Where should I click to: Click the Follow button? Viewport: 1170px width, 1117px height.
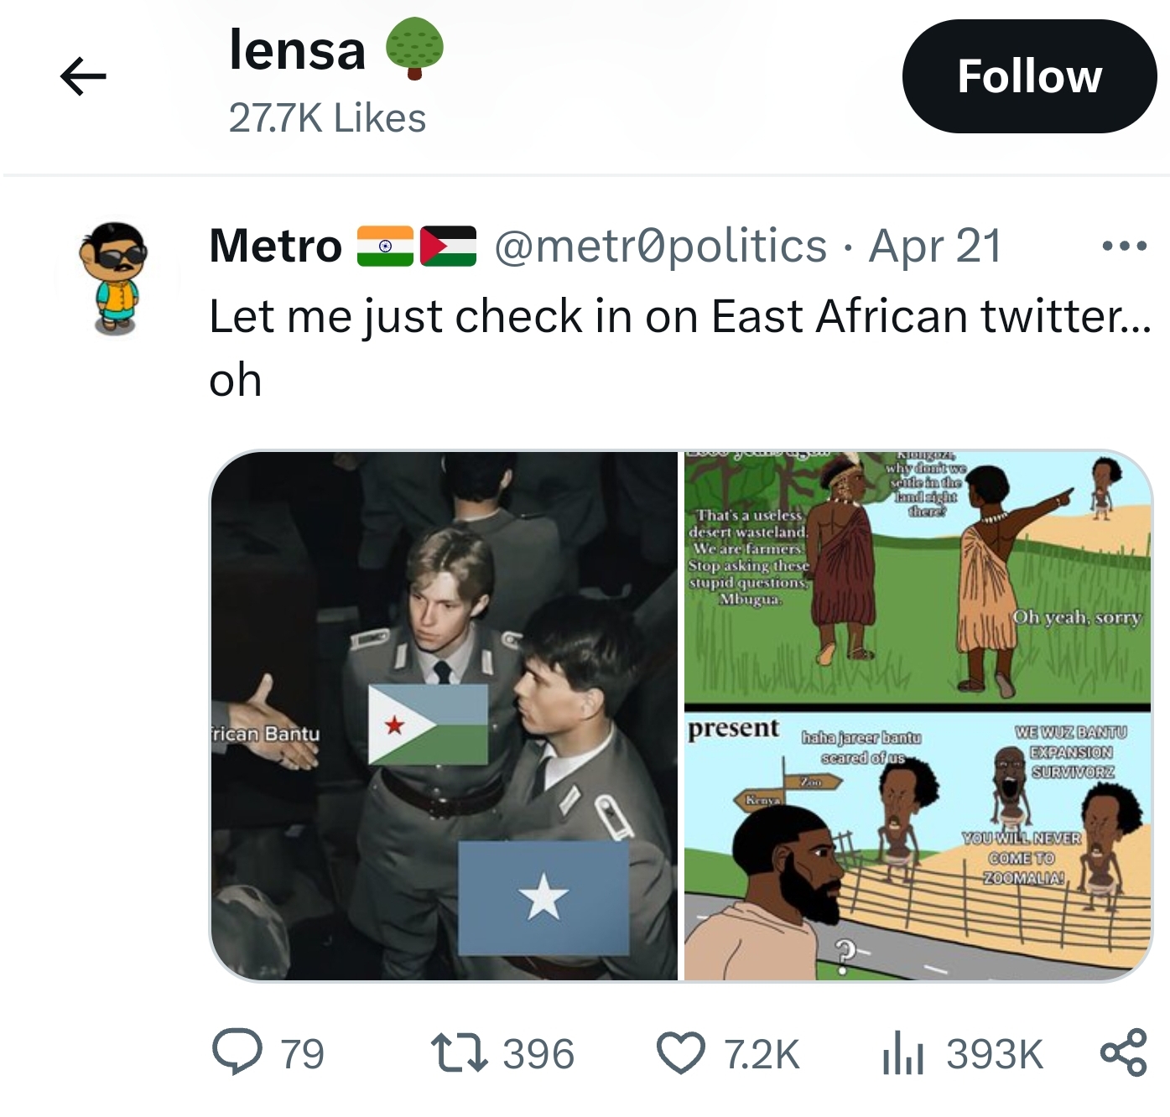(x=1029, y=77)
